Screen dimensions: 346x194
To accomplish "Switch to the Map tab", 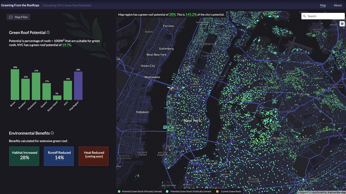I will coord(323,5).
